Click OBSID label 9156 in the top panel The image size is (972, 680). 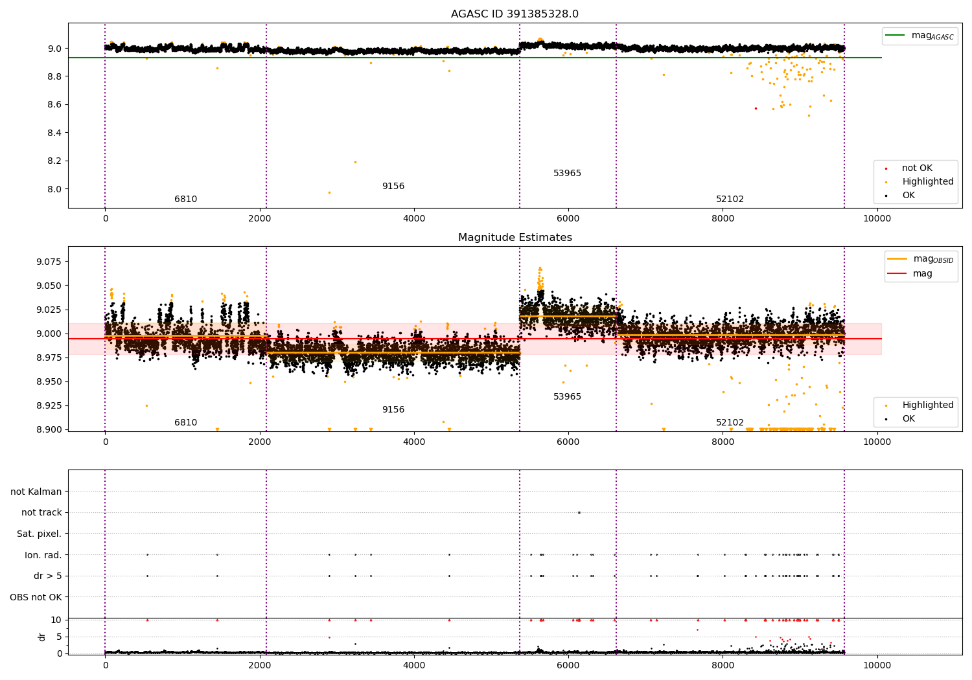click(x=393, y=187)
